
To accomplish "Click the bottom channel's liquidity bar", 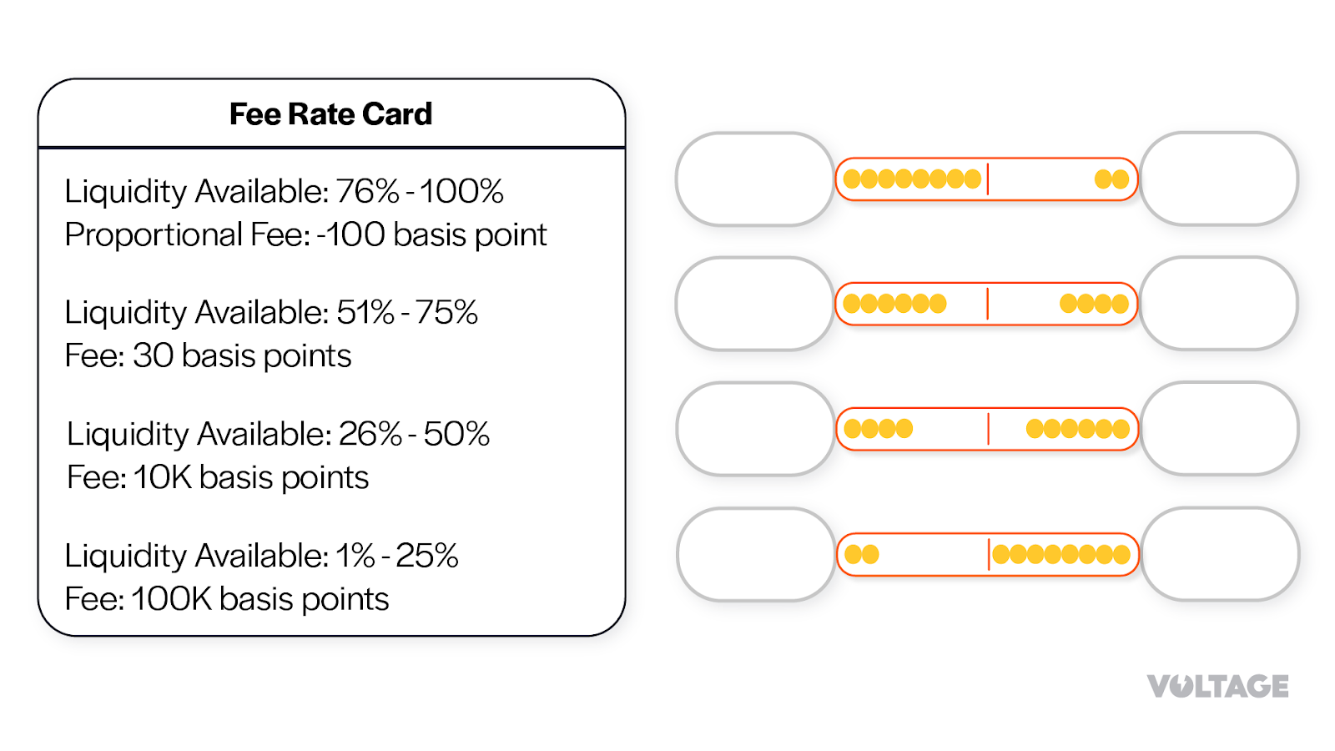I will click(x=988, y=554).
